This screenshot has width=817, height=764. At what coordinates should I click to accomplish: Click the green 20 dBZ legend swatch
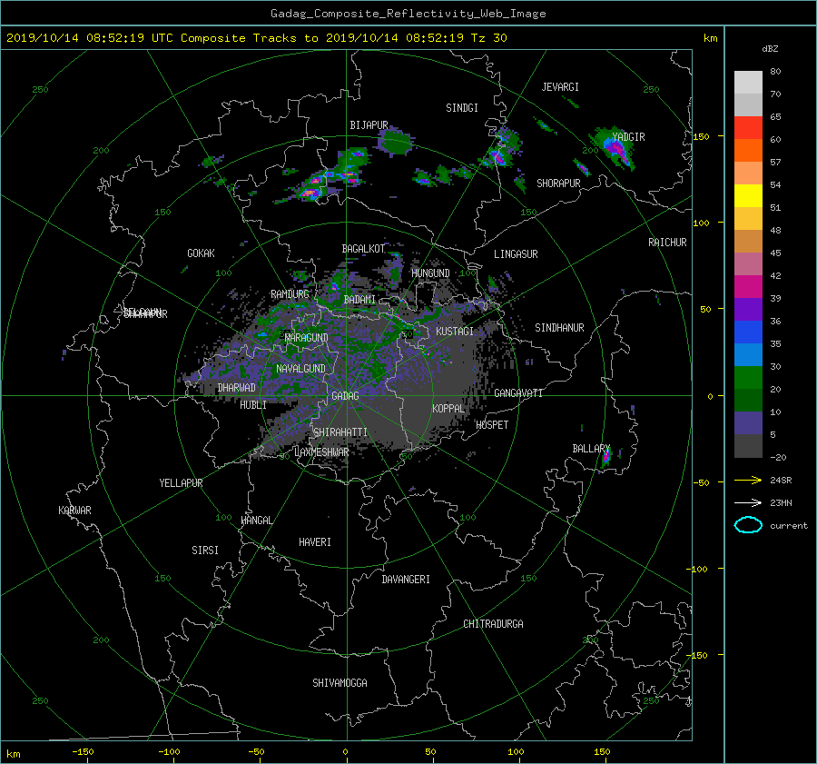pyautogui.click(x=748, y=378)
